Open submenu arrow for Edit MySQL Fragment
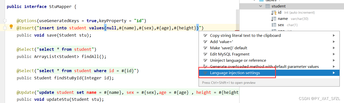Screen dimensions: 344x103 tap(334, 54)
